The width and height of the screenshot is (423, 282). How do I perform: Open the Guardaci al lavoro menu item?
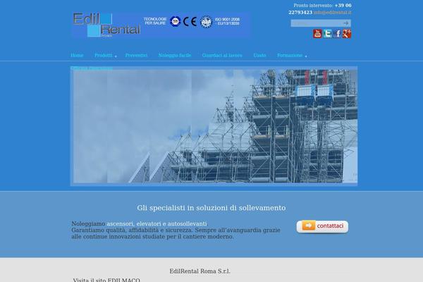222,55
